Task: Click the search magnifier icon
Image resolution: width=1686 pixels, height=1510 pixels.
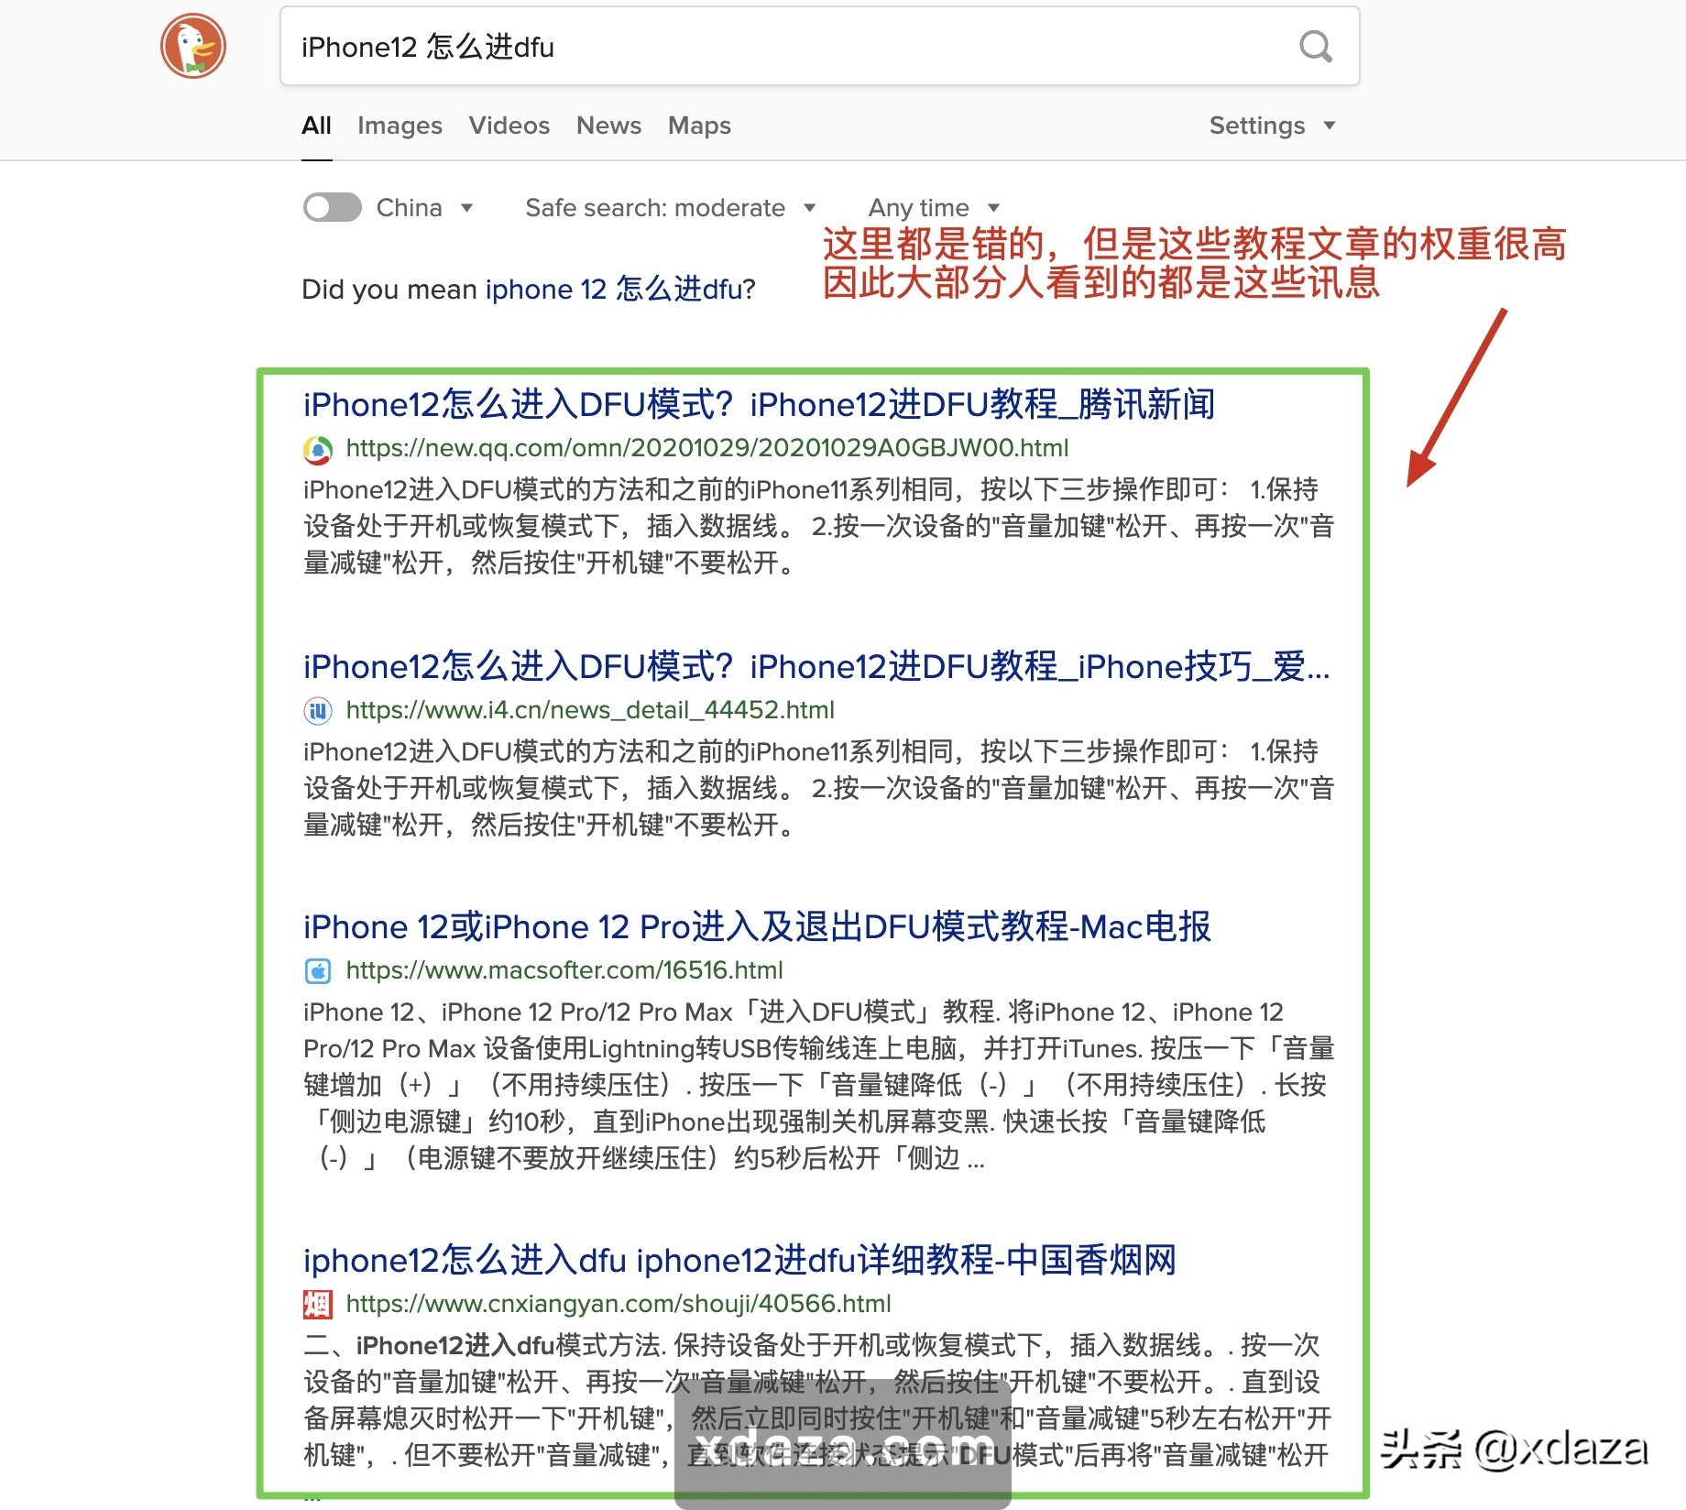Action: point(1314,46)
